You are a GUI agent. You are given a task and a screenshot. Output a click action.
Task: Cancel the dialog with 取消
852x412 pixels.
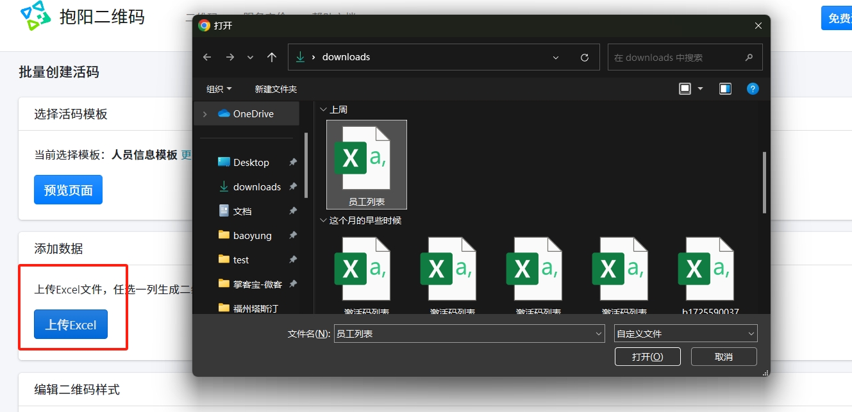[724, 356]
